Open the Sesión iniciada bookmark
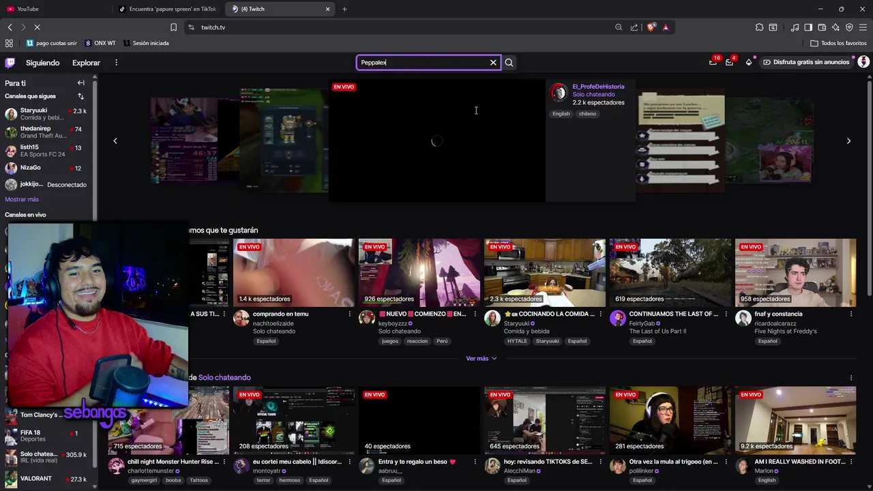 tap(146, 43)
